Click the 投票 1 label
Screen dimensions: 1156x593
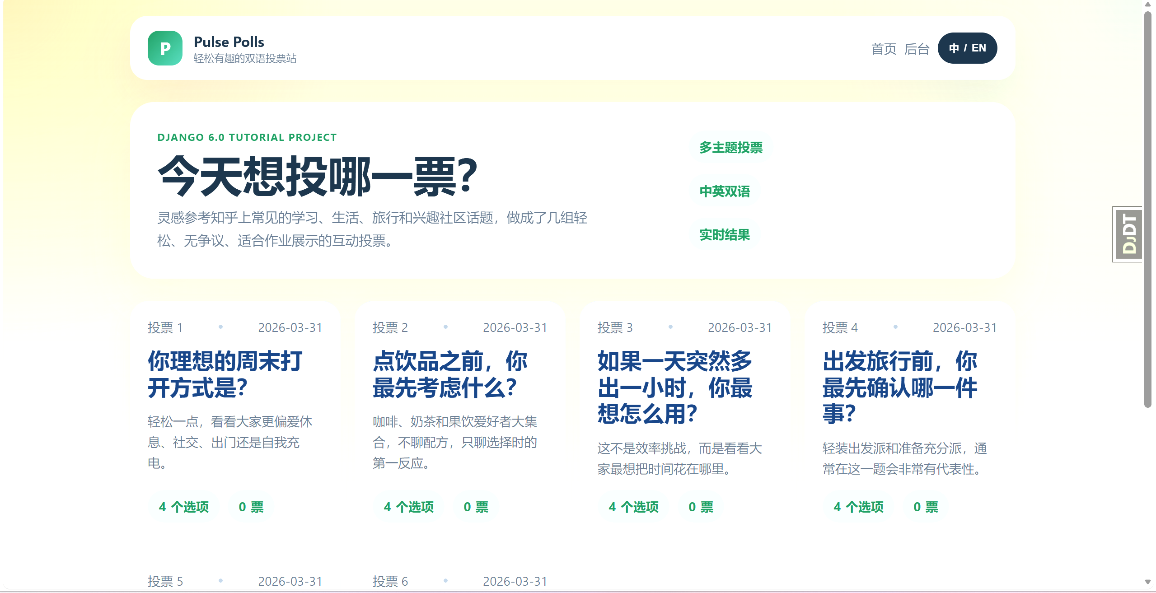pyautogui.click(x=165, y=327)
